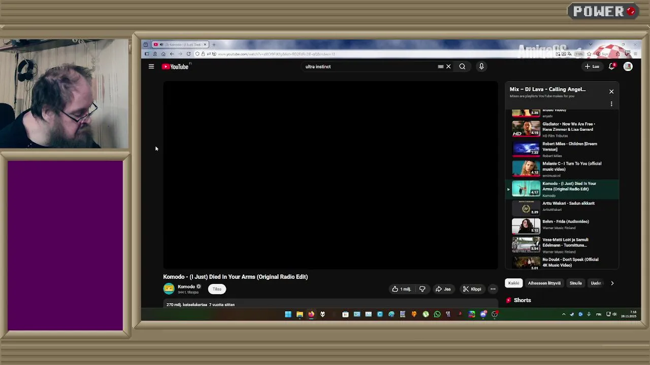Reload the page in the browser
This screenshot has width=650, height=365.
coord(188,54)
